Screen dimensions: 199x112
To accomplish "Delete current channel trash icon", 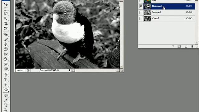I will coord(192,46).
